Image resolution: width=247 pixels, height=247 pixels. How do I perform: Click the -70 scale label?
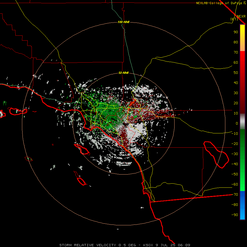(235, 195)
